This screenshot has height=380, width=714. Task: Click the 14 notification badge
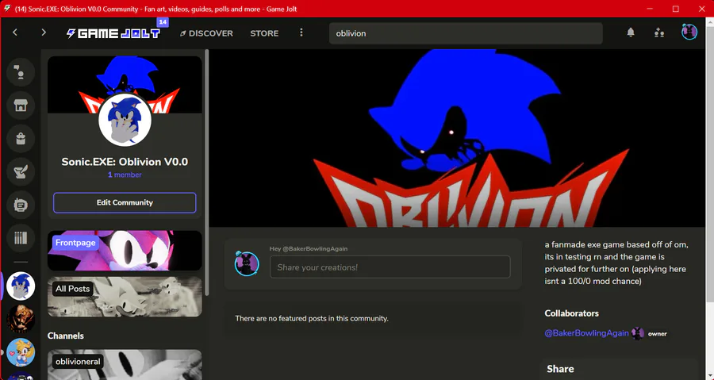coord(163,22)
